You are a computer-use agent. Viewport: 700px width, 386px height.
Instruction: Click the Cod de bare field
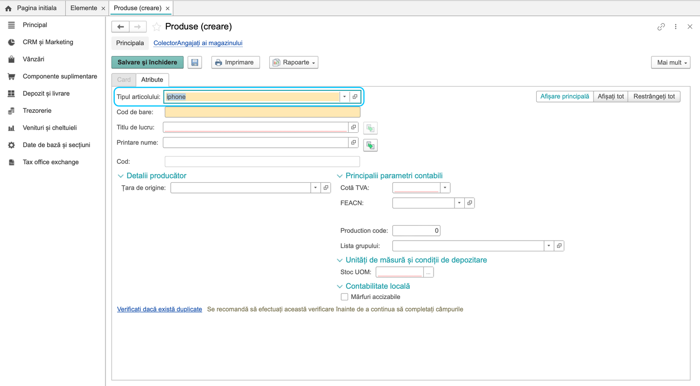click(262, 112)
